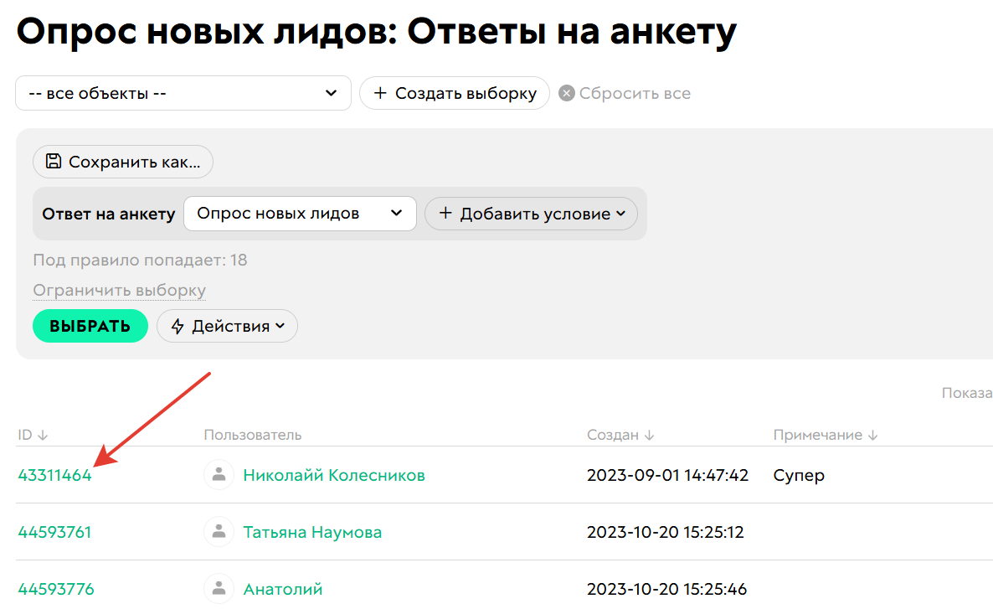The height and width of the screenshot is (609, 993).
Task: Click the X circle icon near Сбросить все
Action: tap(566, 93)
